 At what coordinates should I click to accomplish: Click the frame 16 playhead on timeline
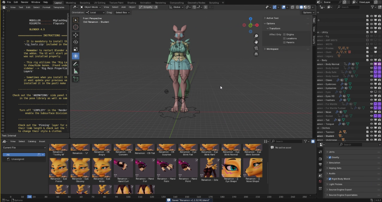click(x=29, y=197)
